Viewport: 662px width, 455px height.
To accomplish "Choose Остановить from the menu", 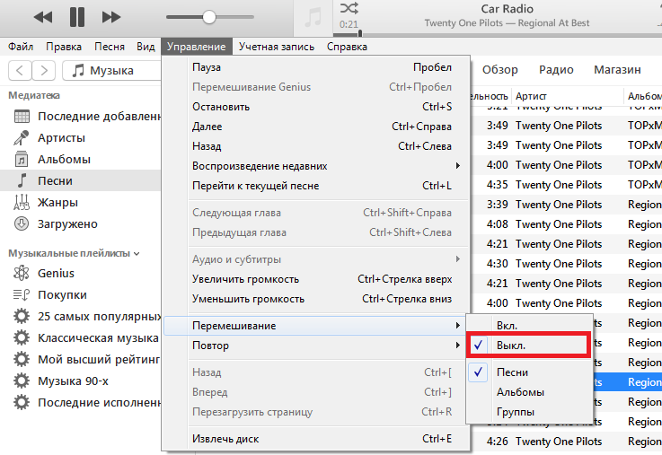I will point(316,107).
